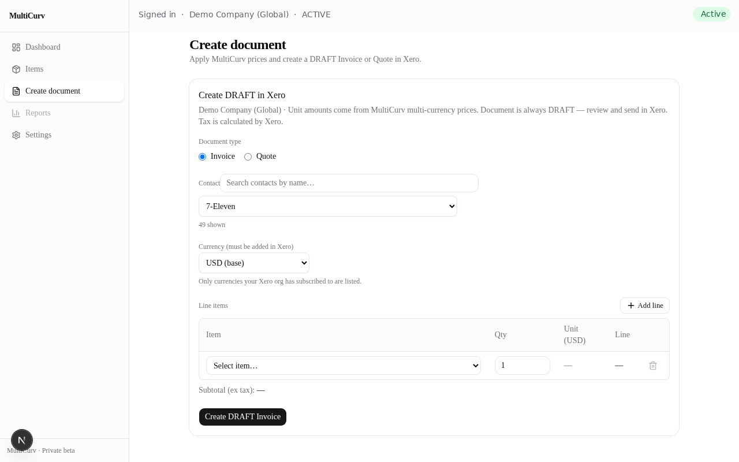Open the Settings gear icon

16,135
